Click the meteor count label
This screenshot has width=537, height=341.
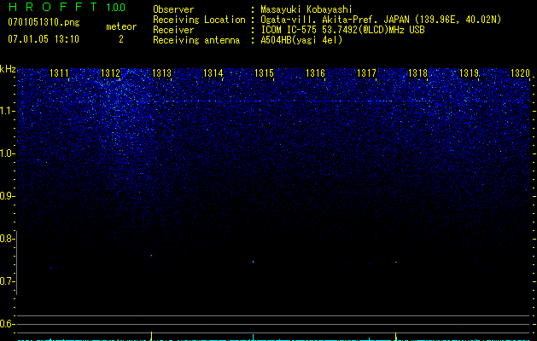coord(121,26)
